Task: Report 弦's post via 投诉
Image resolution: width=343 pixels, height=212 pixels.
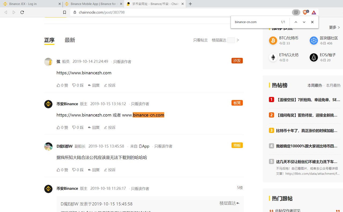Action: (x=110, y=85)
